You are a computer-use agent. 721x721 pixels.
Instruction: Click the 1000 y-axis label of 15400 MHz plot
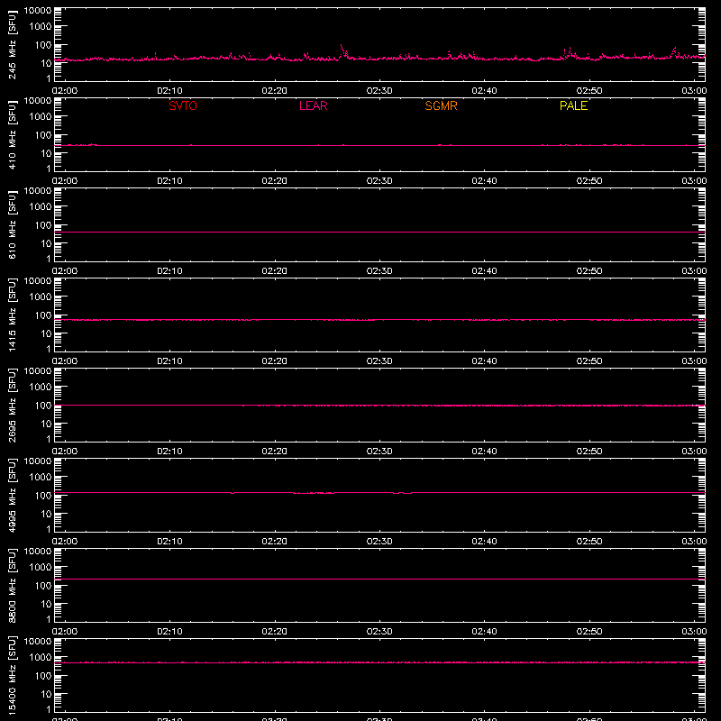[41, 658]
